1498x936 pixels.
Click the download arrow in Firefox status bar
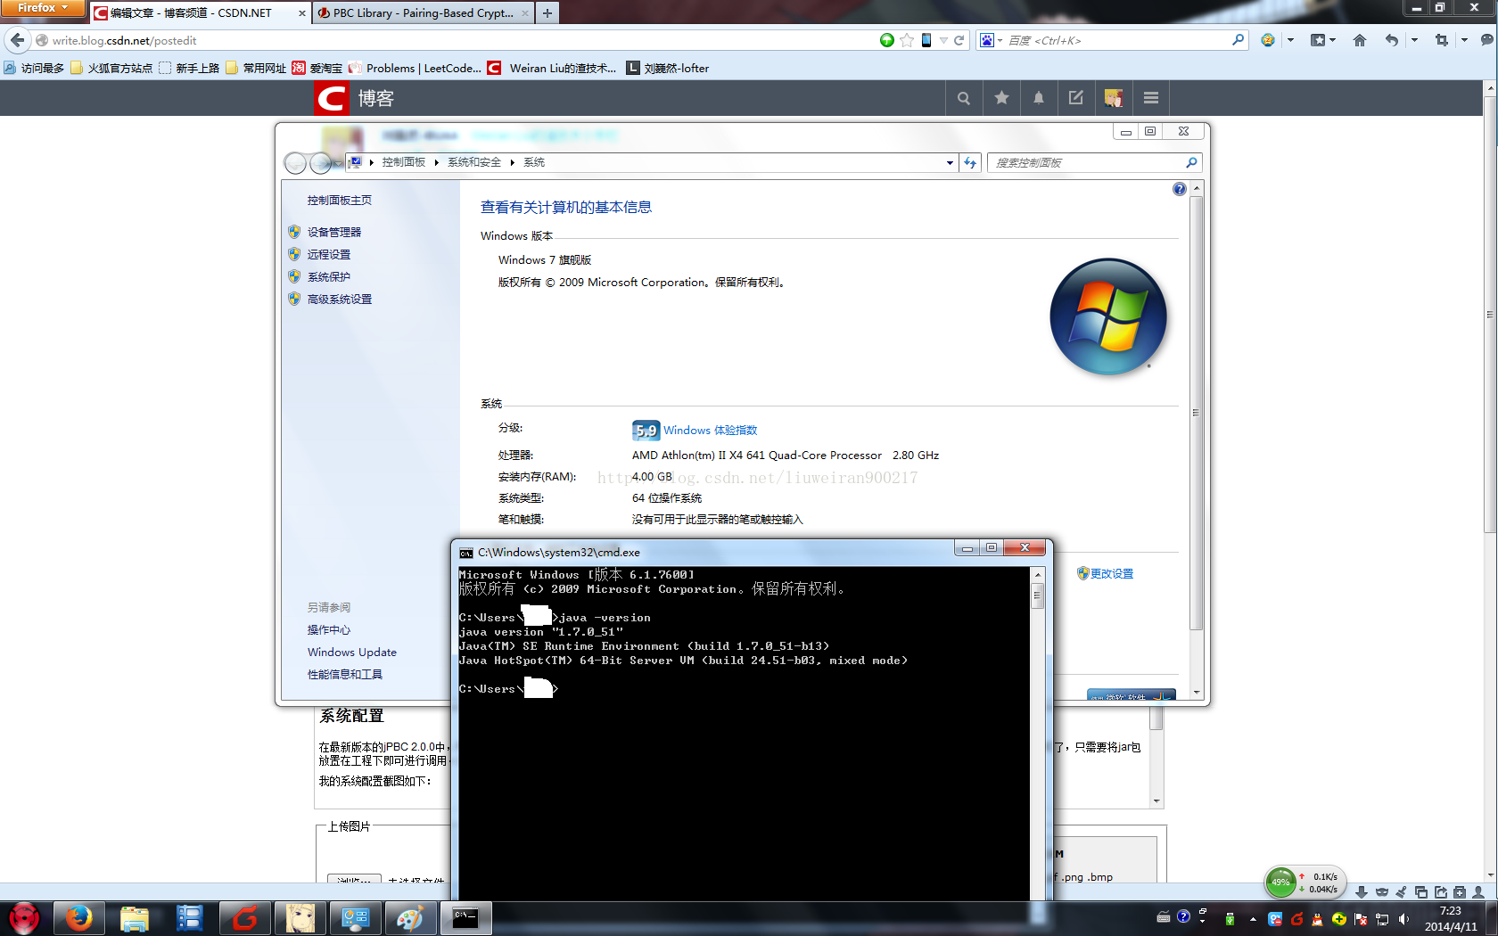1362,891
